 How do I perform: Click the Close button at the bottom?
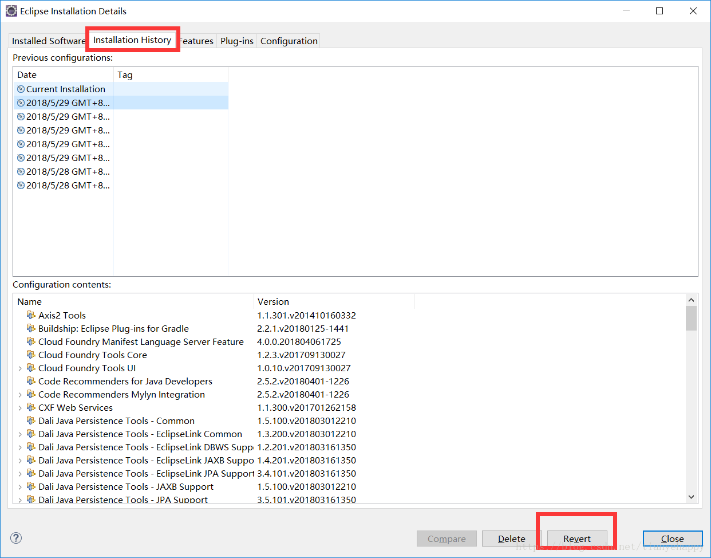[x=673, y=539]
